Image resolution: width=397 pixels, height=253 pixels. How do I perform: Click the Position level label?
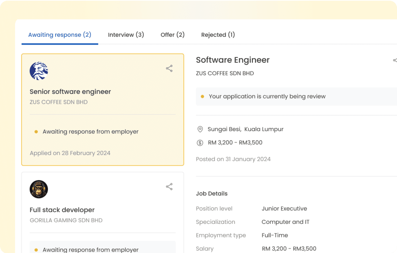(x=214, y=209)
